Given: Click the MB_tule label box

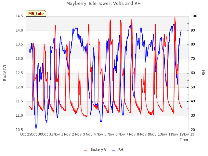Looking at the screenshot, I should [36, 13].
